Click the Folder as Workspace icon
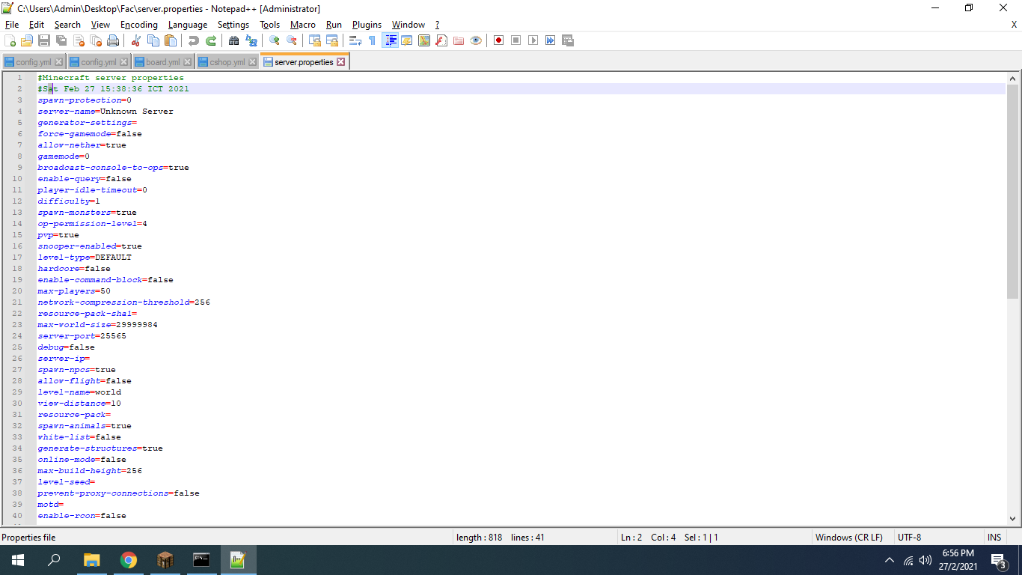The width and height of the screenshot is (1022, 575). click(459, 40)
